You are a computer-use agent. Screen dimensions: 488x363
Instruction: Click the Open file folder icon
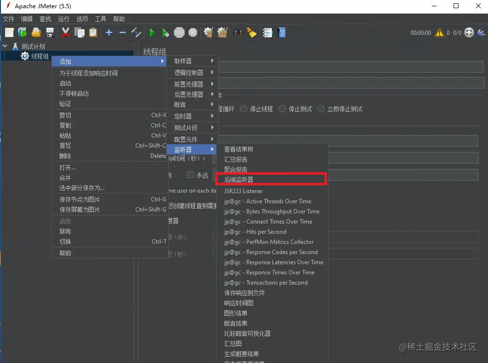[x=36, y=32]
